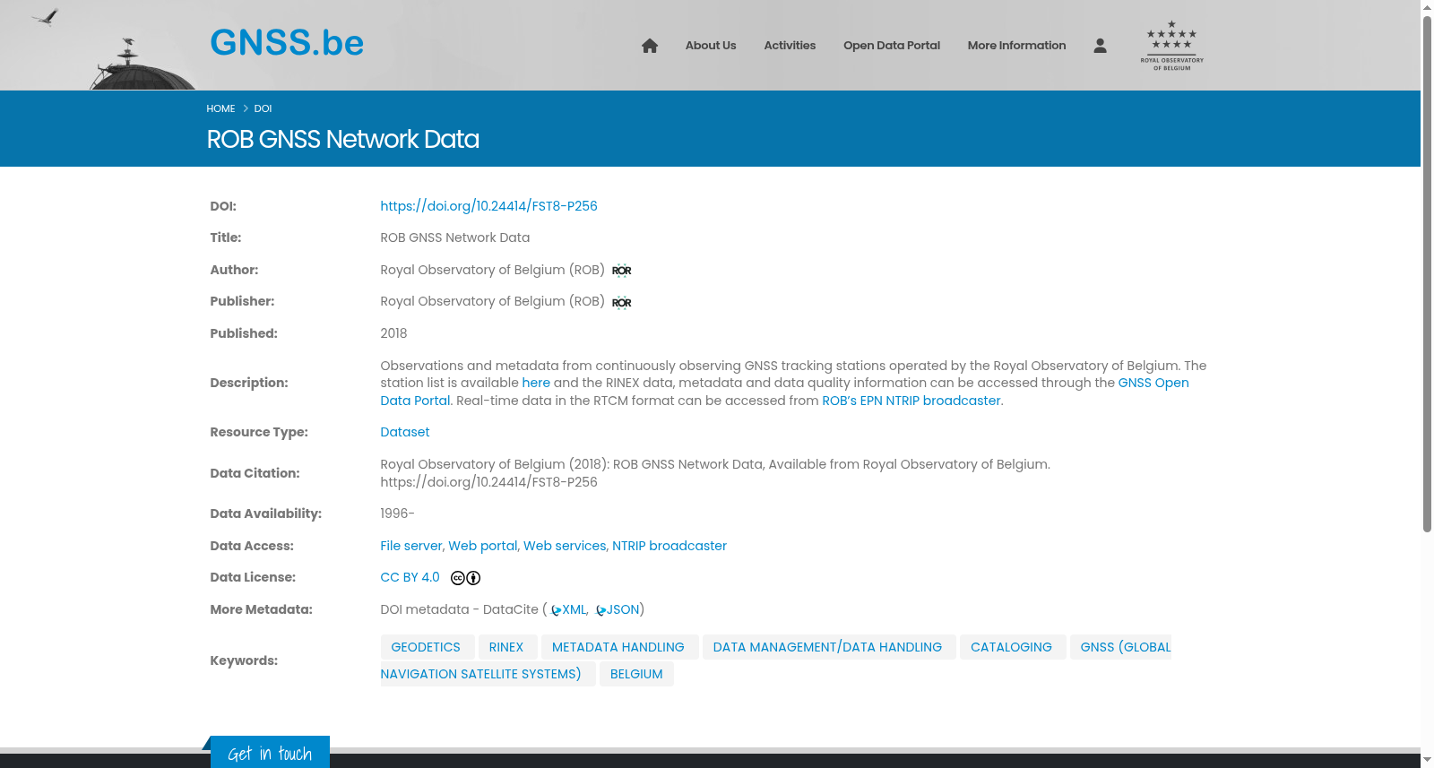Click the DOI breadcrumb
This screenshot has height=768, width=1434.
pos(263,108)
